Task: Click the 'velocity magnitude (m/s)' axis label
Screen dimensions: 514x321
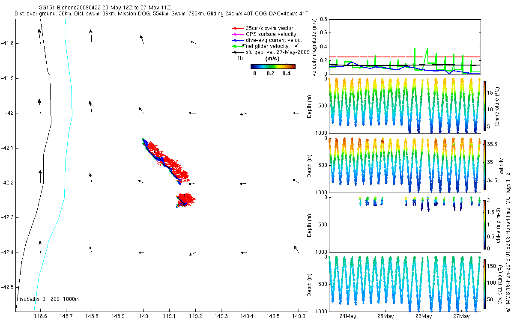Action: [x=314, y=48]
